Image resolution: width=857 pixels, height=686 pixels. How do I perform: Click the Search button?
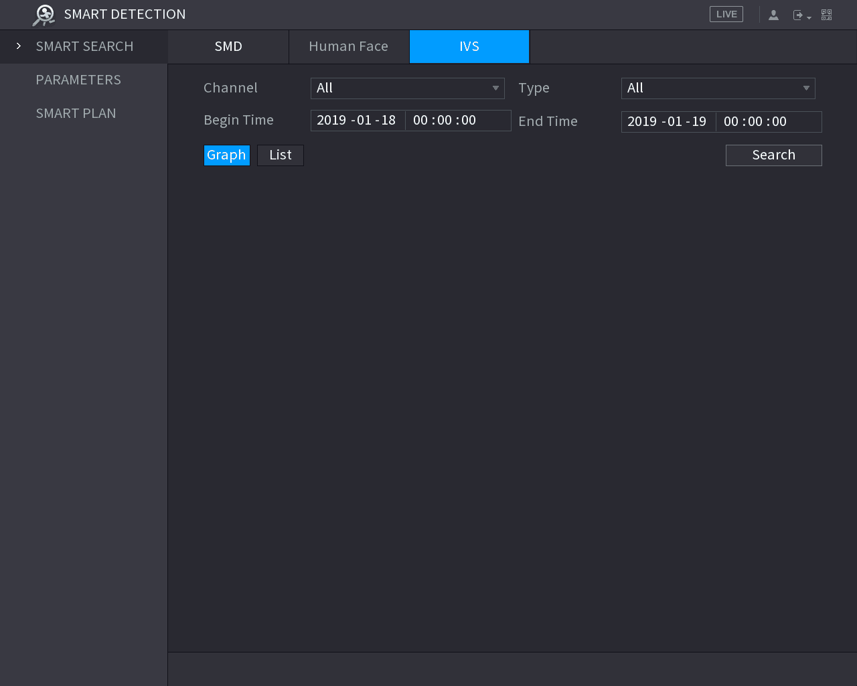pos(774,155)
